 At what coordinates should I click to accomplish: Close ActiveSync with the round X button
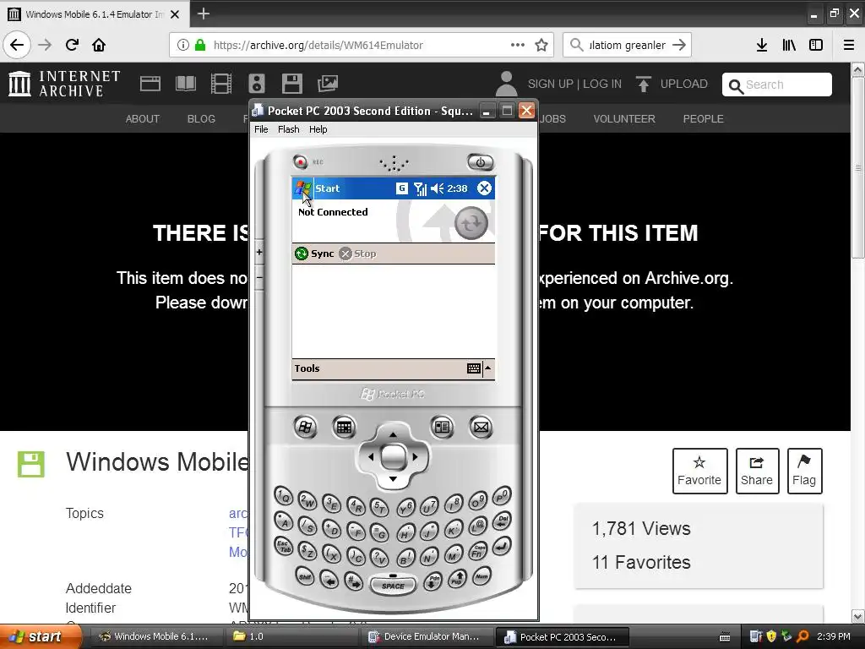[x=484, y=188]
